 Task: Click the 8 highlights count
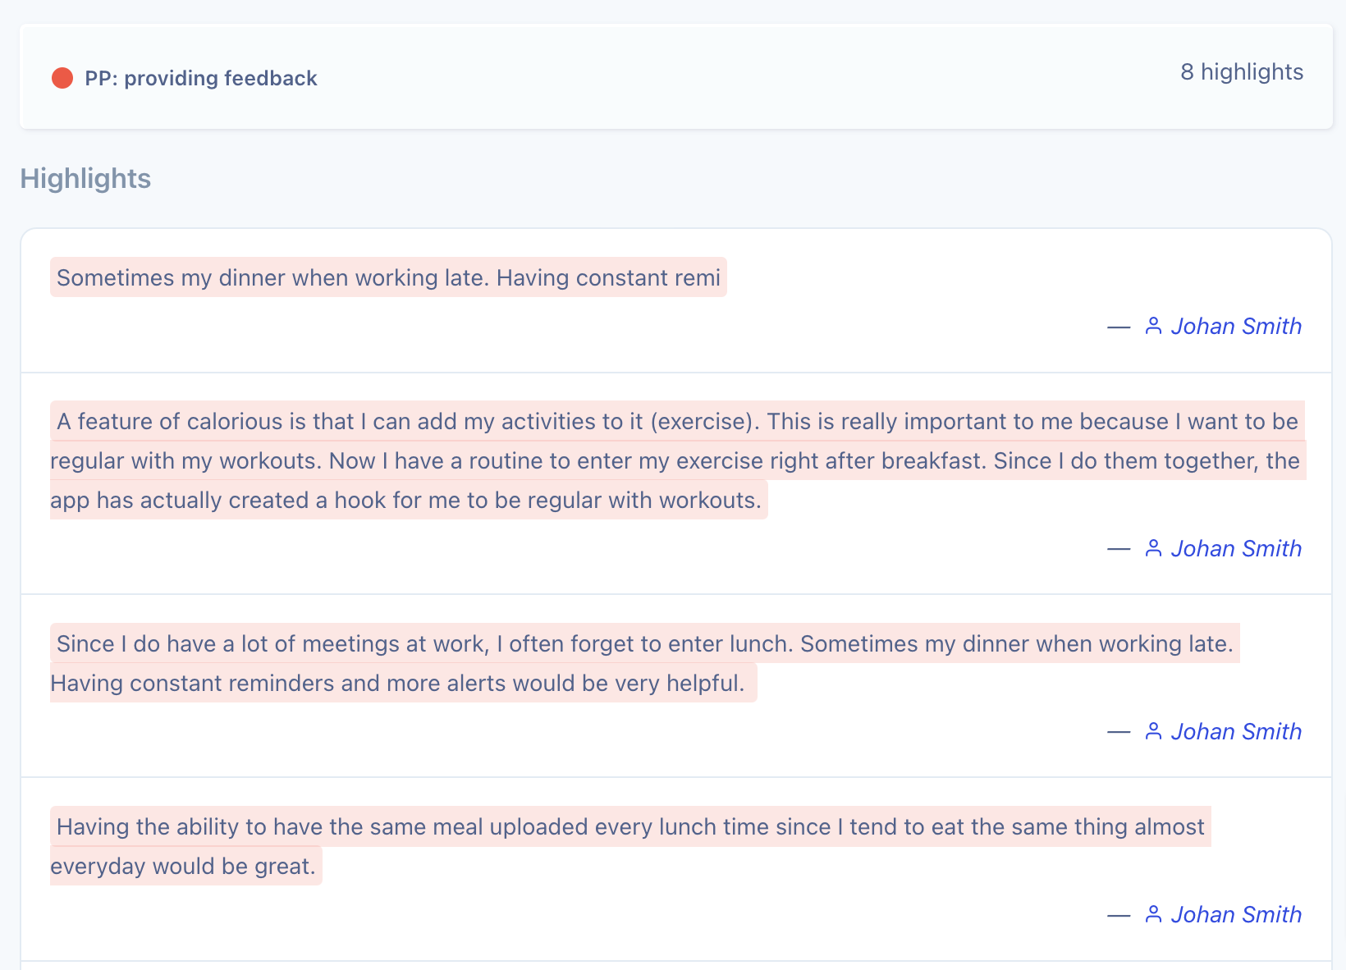tap(1242, 72)
